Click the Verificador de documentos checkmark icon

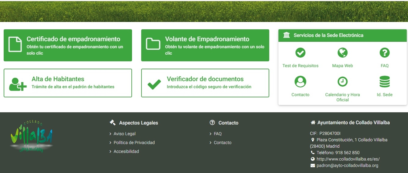click(x=154, y=84)
